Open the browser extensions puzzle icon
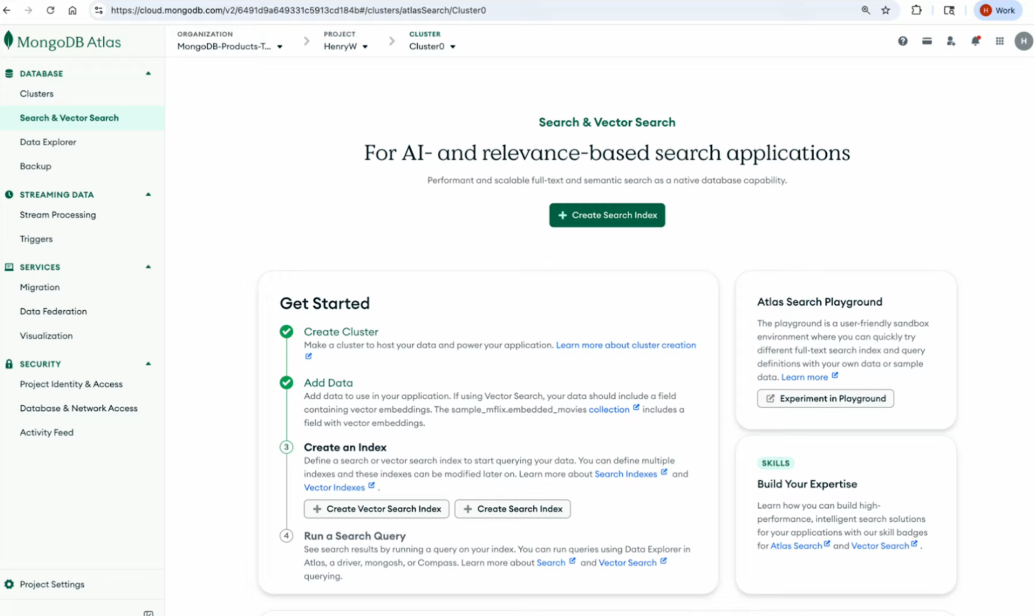Image resolution: width=1034 pixels, height=616 pixels. (916, 10)
